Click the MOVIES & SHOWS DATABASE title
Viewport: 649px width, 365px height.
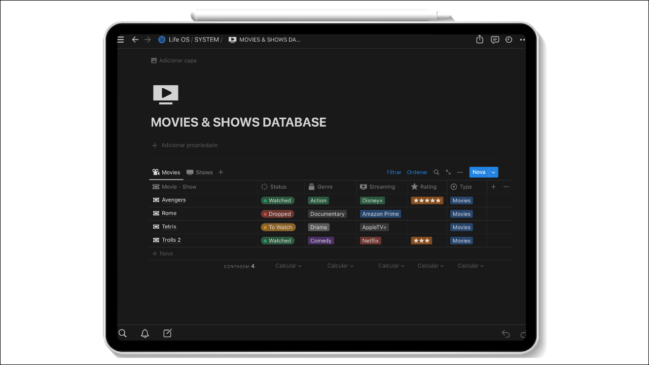239,122
